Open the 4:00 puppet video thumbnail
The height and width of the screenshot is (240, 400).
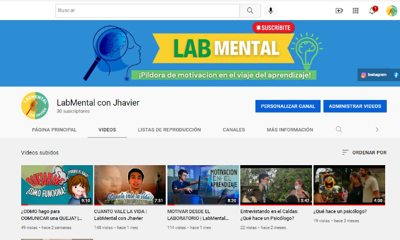point(349,185)
